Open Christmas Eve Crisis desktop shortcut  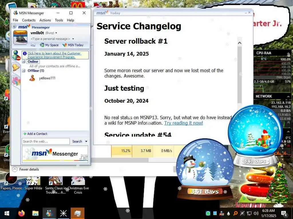(78, 185)
